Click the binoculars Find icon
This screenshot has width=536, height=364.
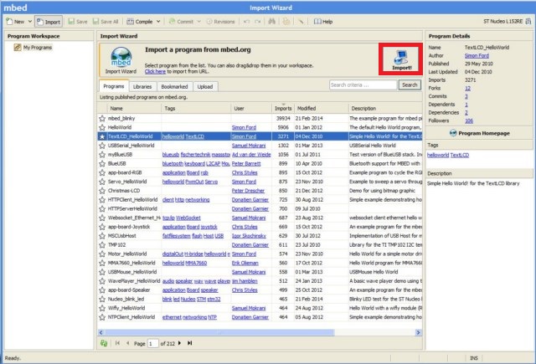point(271,22)
